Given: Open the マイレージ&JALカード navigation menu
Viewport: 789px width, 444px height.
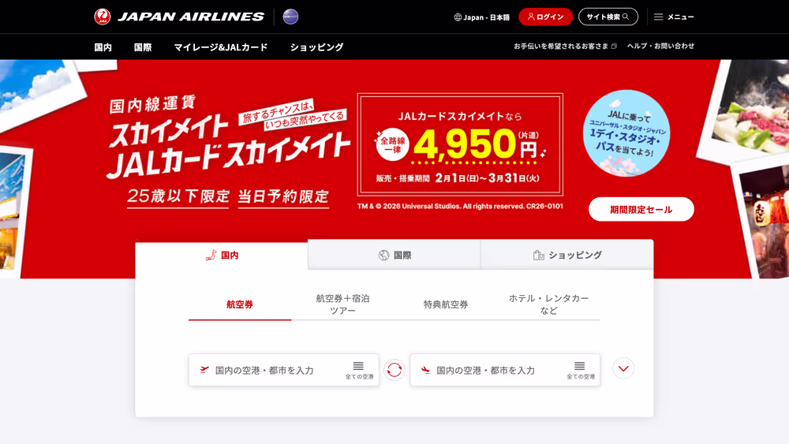Looking at the screenshot, I should (221, 47).
